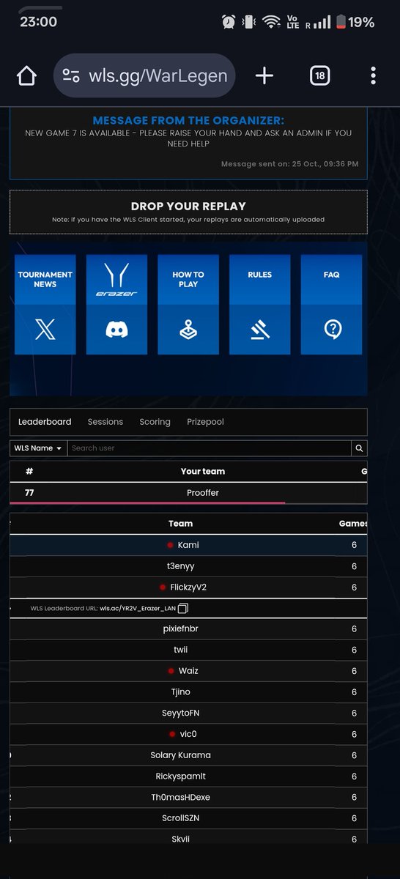Click the Team column header
Viewport: 400px width, 879px height.
[x=180, y=524]
